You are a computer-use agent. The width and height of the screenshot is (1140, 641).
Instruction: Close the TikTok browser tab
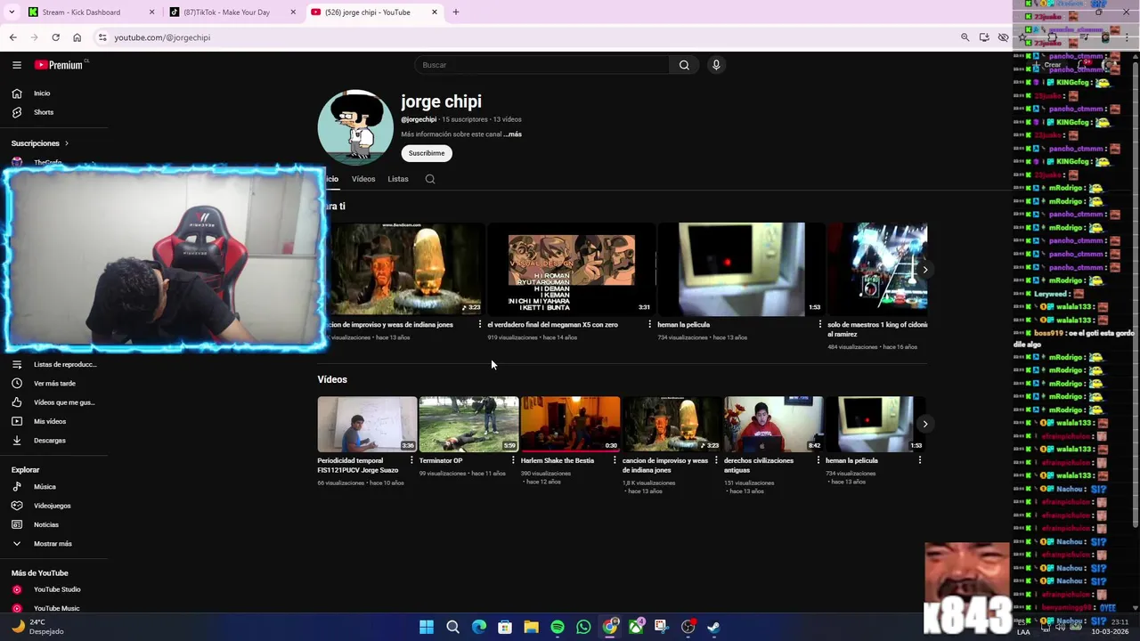pyautogui.click(x=293, y=12)
